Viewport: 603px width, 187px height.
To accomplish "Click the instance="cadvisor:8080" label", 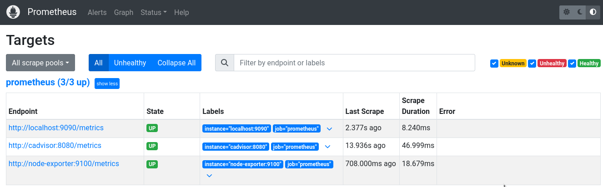I will pos(236,147).
